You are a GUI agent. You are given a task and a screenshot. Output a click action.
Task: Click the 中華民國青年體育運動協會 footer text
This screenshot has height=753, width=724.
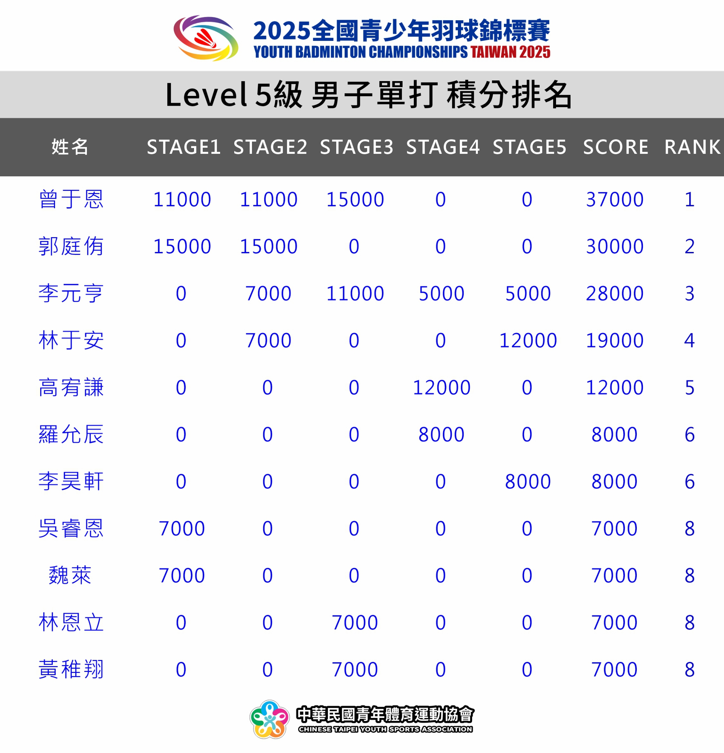click(385, 715)
